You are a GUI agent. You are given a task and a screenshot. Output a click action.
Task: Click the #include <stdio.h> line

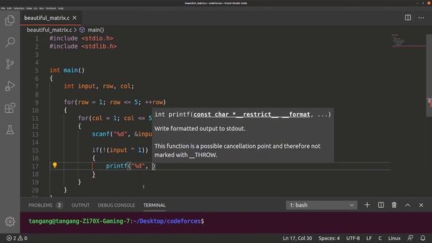[81, 38]
